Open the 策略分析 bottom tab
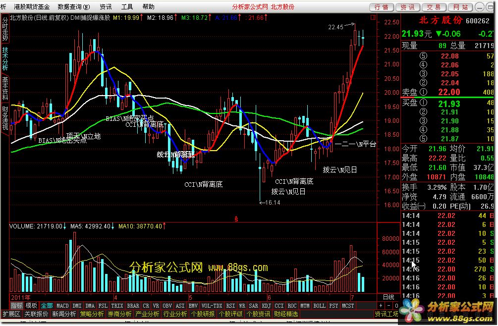 pos(92,314)
